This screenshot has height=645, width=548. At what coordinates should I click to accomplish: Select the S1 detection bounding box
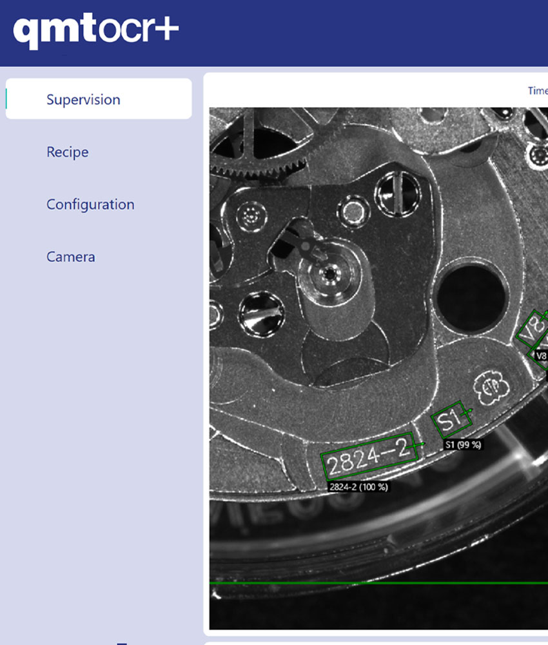452,420
